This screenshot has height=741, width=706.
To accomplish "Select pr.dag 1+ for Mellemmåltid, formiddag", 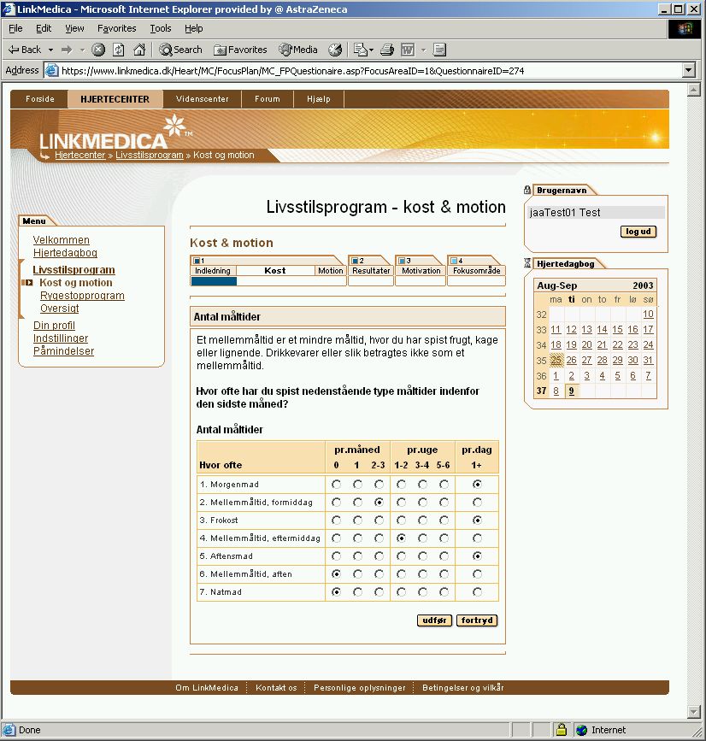I will 477,503.
